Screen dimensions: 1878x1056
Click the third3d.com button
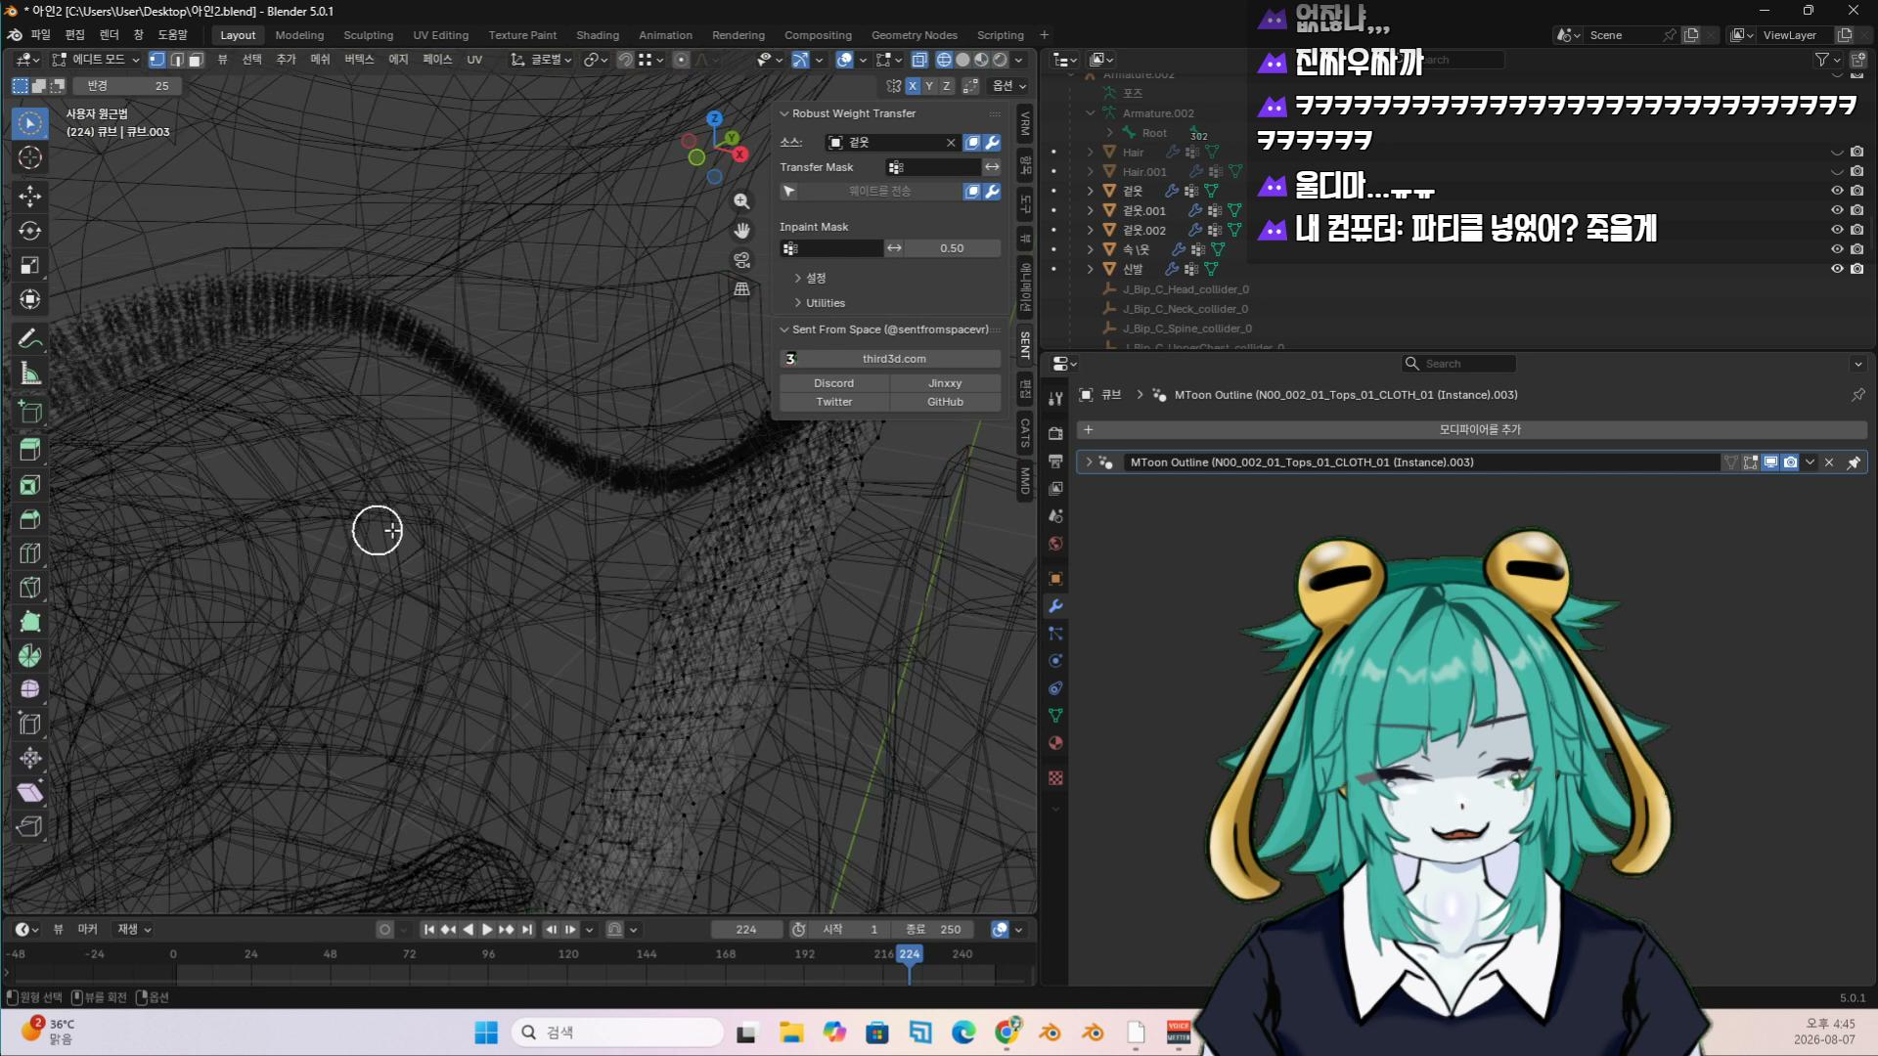pos(890,359)
